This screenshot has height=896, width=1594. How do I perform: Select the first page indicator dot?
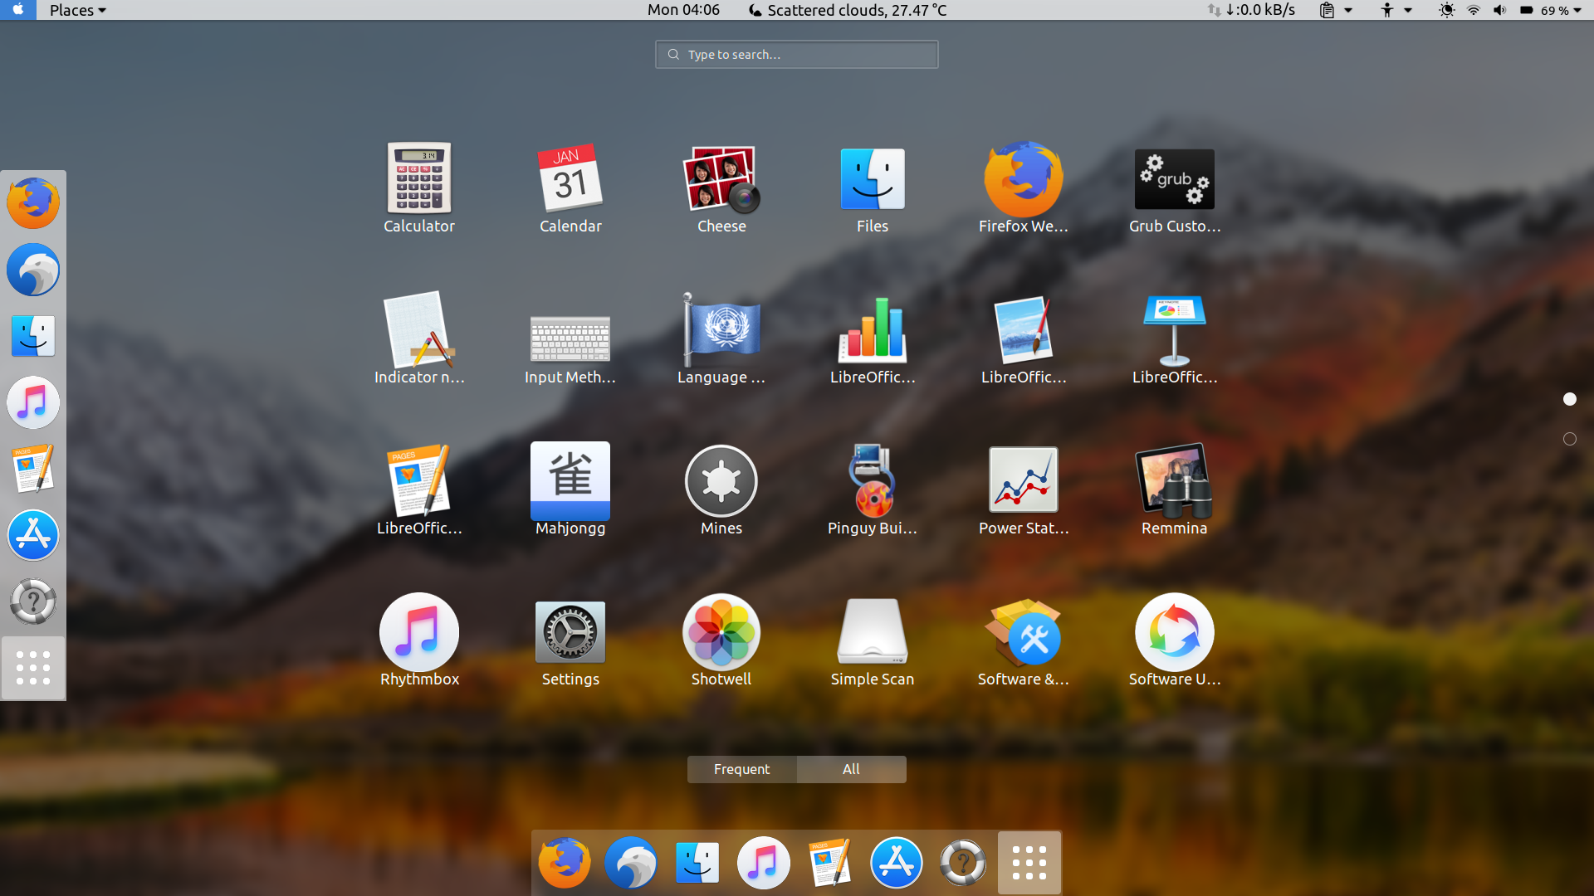click(1569, 399)
